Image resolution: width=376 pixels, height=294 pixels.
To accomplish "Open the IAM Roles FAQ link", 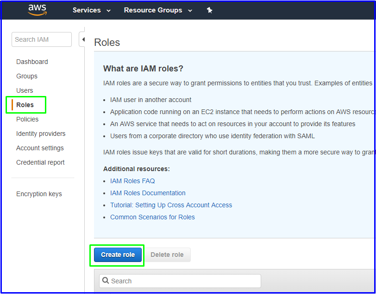I will [x=132, y=181].
